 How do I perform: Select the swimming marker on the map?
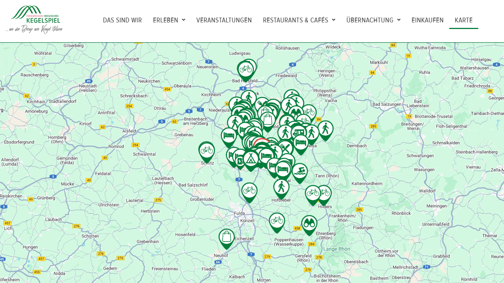pos(300,171)
